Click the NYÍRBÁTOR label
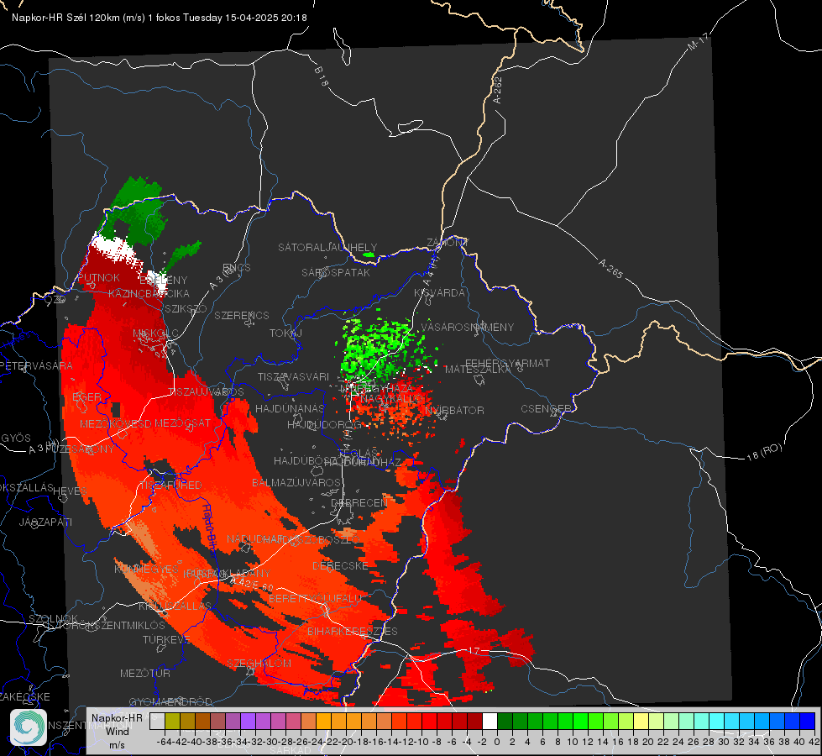Image resolution: width=822 pixels, height=756 pixels. (454, 410)
